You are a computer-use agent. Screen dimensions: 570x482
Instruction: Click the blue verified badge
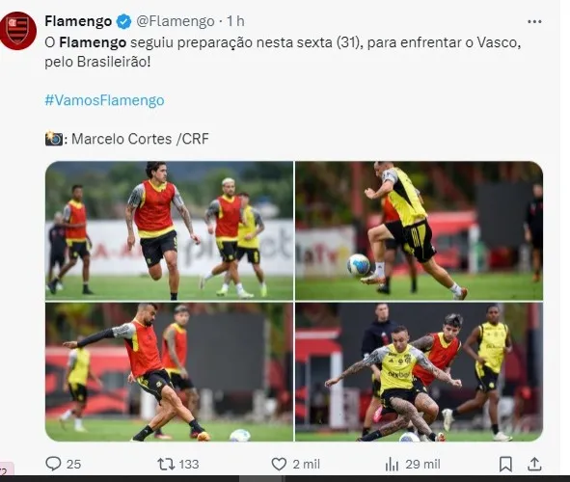pyautogui.click(x=123, y=21)
